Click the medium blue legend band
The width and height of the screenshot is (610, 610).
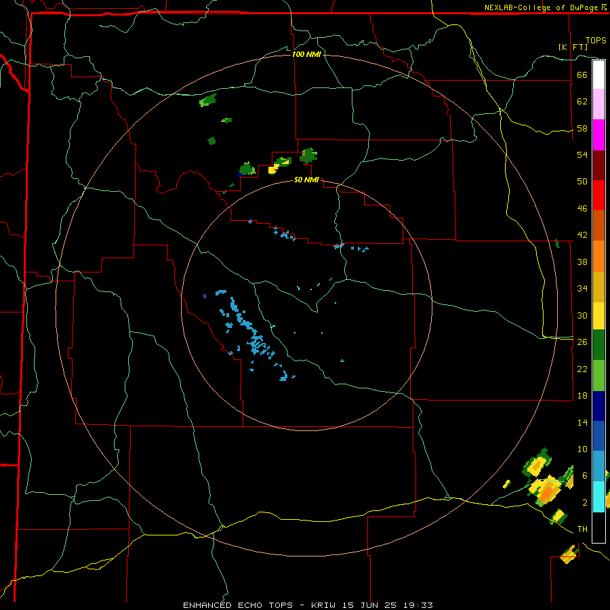(598, 436)
